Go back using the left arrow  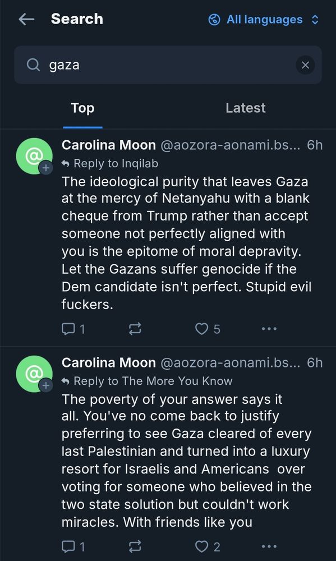(x=26, y=19)
